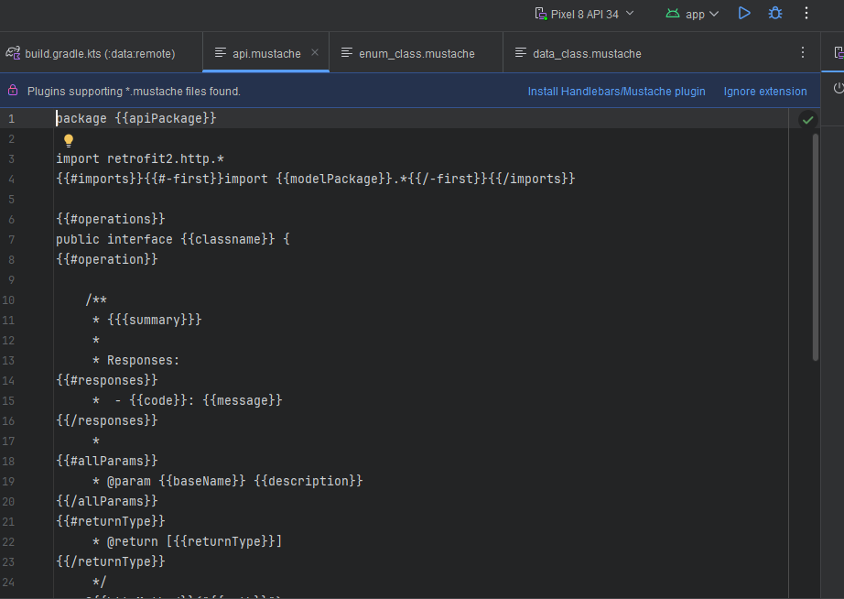
Task: Place the cursor on 'public interface {{classname}} {'
Action: [x=173, y=239]
